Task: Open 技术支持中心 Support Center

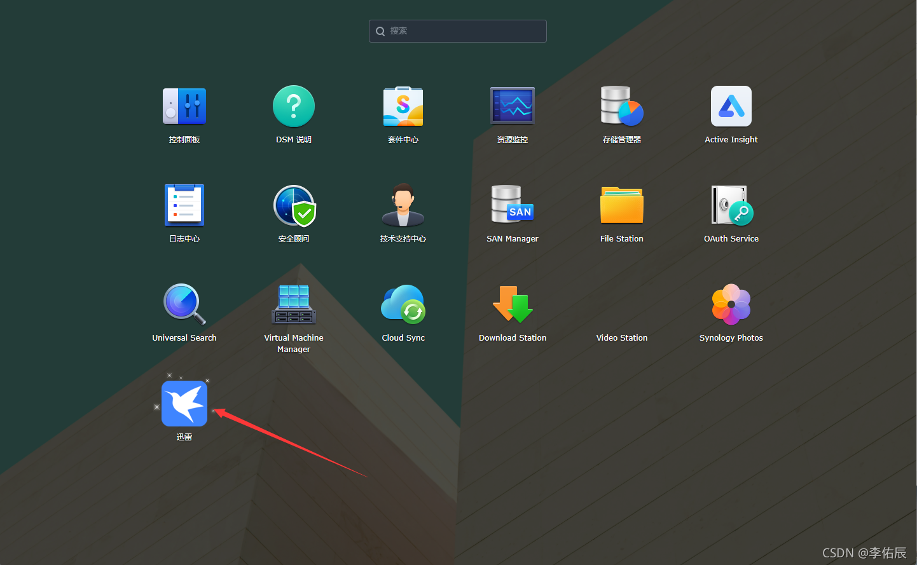Action: pos(403,205)
